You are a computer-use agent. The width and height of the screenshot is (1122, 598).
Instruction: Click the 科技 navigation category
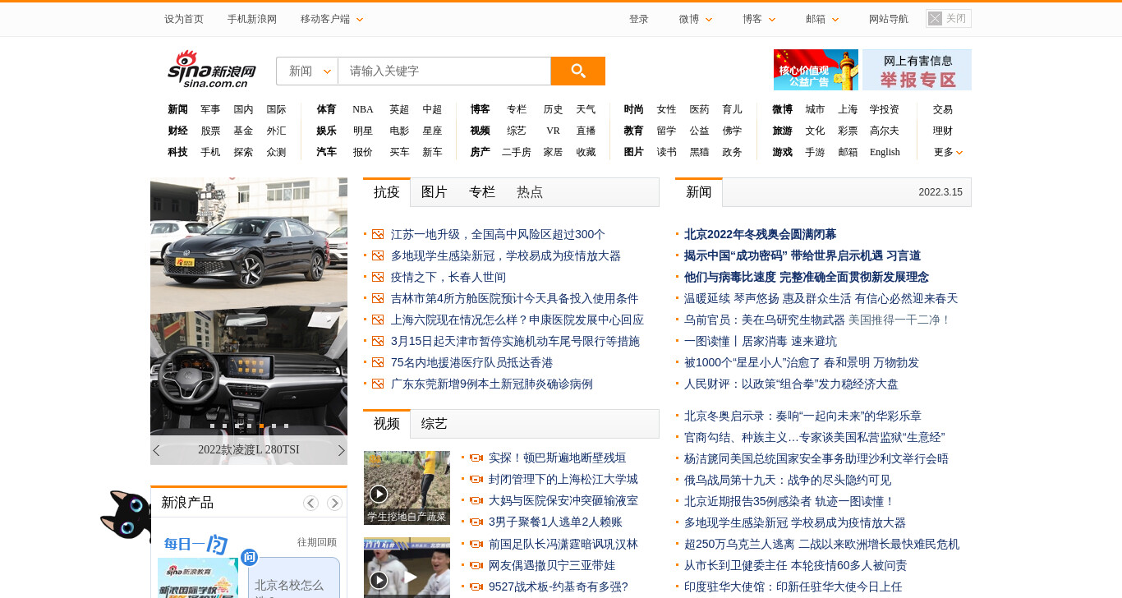coord(177,152)
